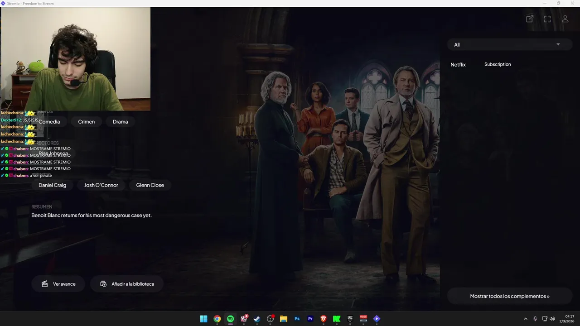
Task: Open the pink notification app next to Spotify
Action: pos(244,319)
